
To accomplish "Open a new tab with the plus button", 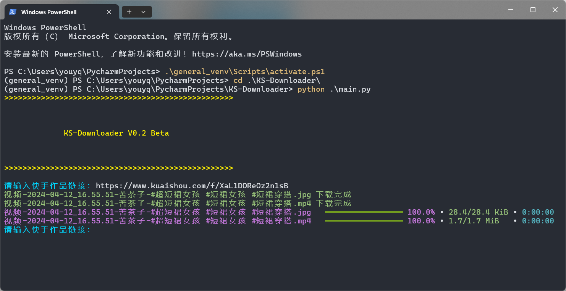I will tap(129, 12).
